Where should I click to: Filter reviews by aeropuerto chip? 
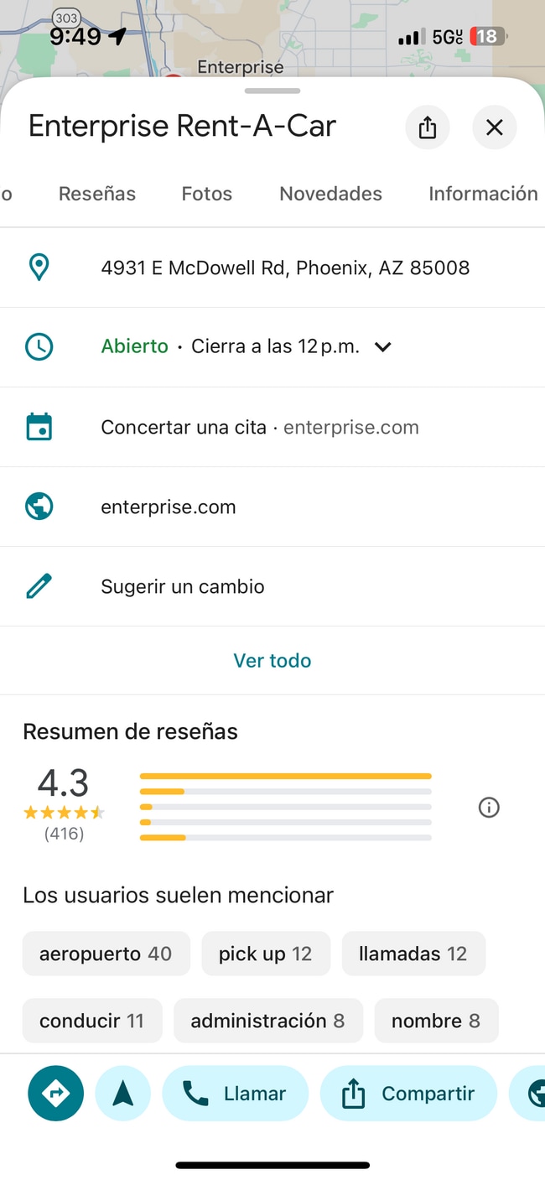click(106, 954)
